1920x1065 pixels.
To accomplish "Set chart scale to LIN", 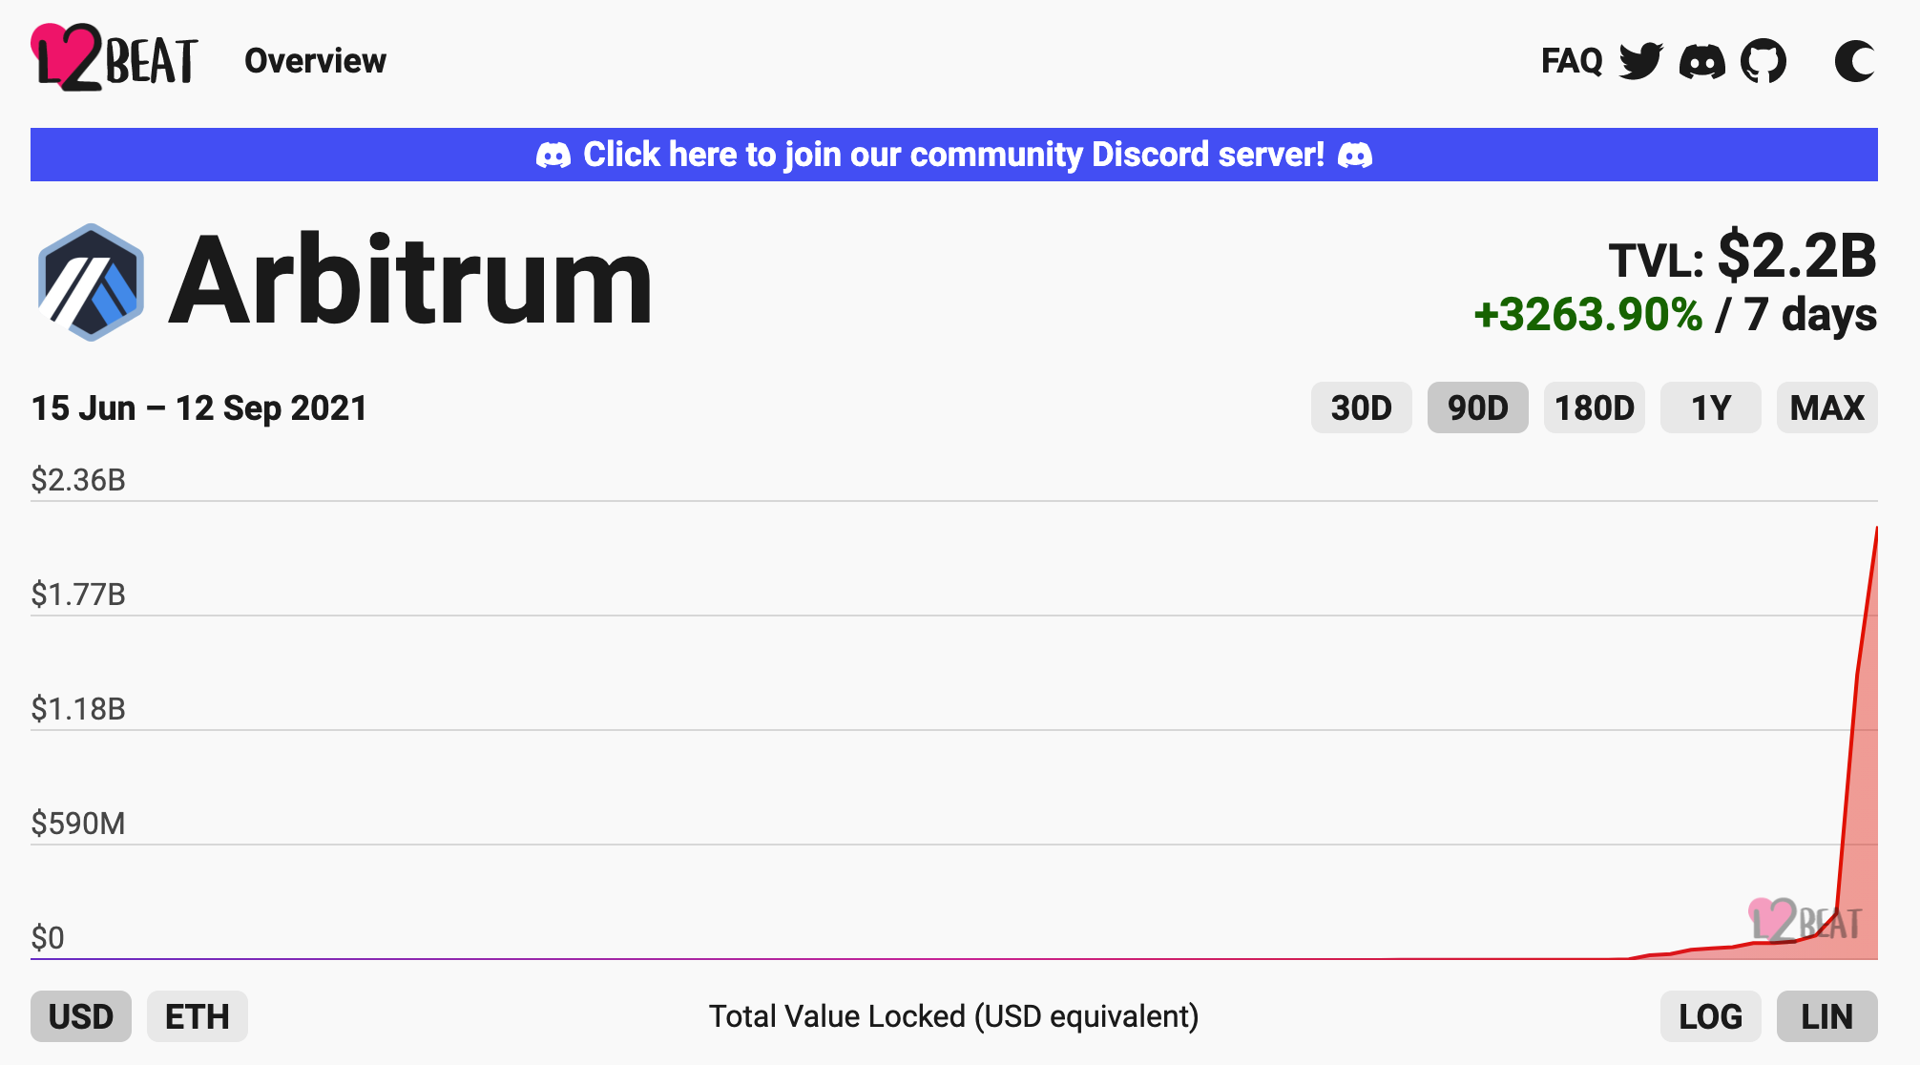I will (1826, 1016).
